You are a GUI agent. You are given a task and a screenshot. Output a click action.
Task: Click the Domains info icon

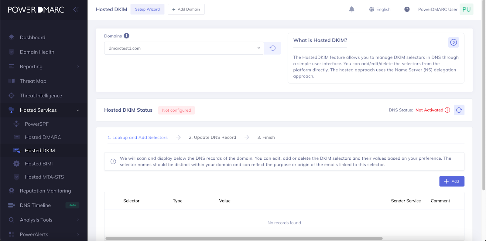(x=127, y=36)
